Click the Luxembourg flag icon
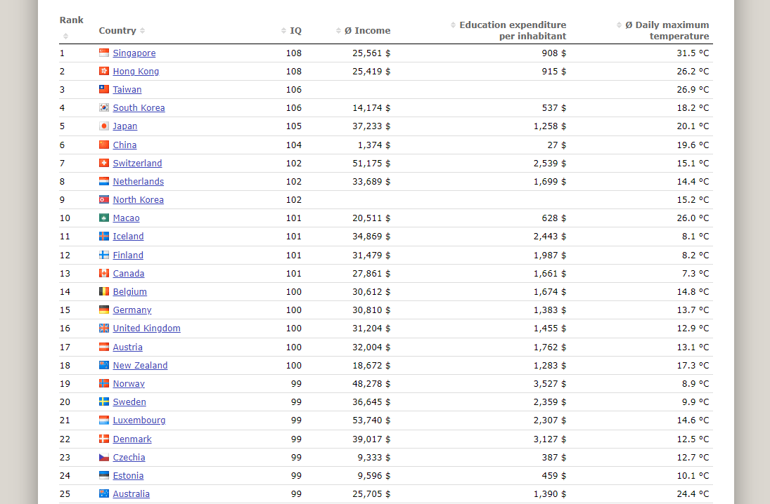770x504 pixels. pyautogui.click(x=103, y=420)
